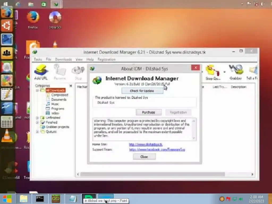Image resolution: width=272 pixels, height=204 pixels.
Task: Click the IDM logo in About dialog title bar
Action: [x=92, y=69]
